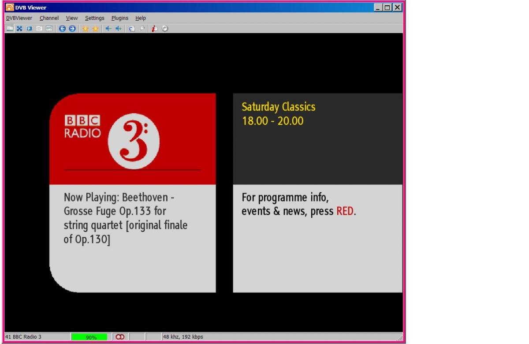The height and width of the screenshot is (344, 529).
Task: Raise the volume with speaker plus icon
Action: coord(118,29)
